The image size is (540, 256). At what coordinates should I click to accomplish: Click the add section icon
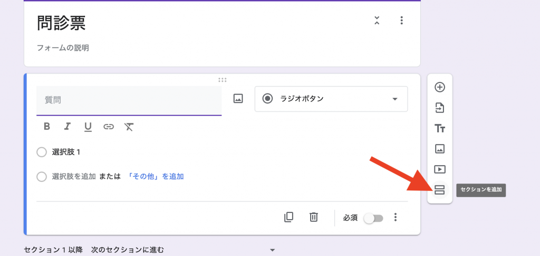(x=439, y=190)
